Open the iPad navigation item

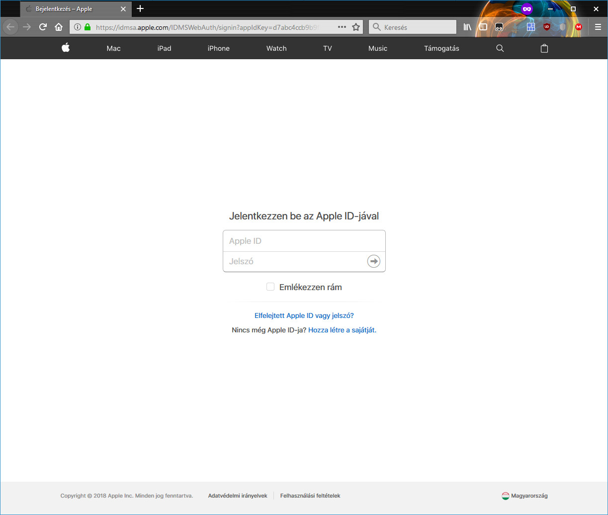164,48
